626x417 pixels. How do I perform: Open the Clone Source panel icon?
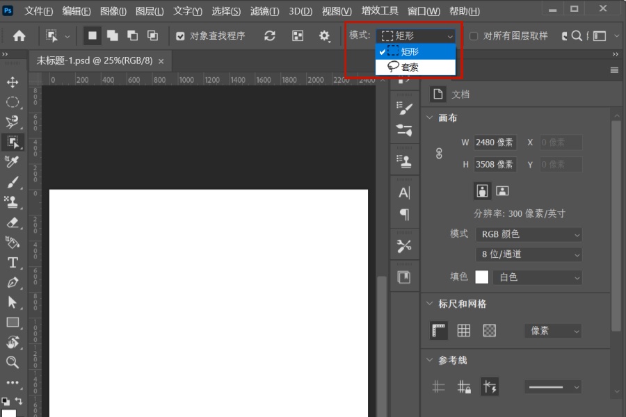(x=404, y=161)
